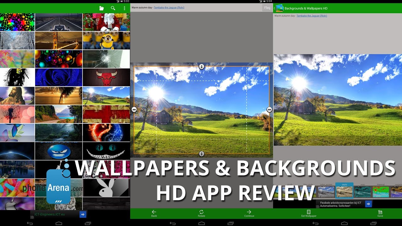Viewport: 402px width, 226px height.
Task: Tap Android recents button in crop screen
Action: [231, 223]
